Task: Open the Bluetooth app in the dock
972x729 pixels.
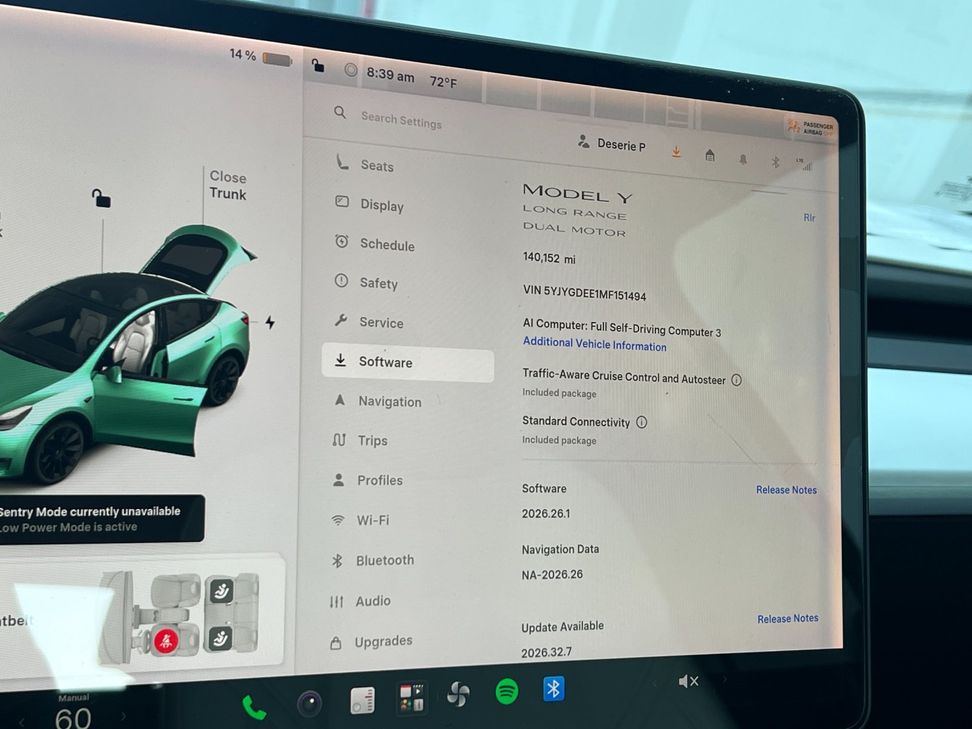Action: (553, 689)
